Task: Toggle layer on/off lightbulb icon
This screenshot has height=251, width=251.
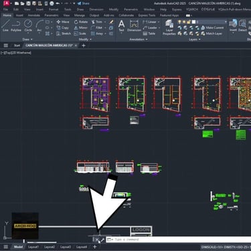Action: [179, 22]
